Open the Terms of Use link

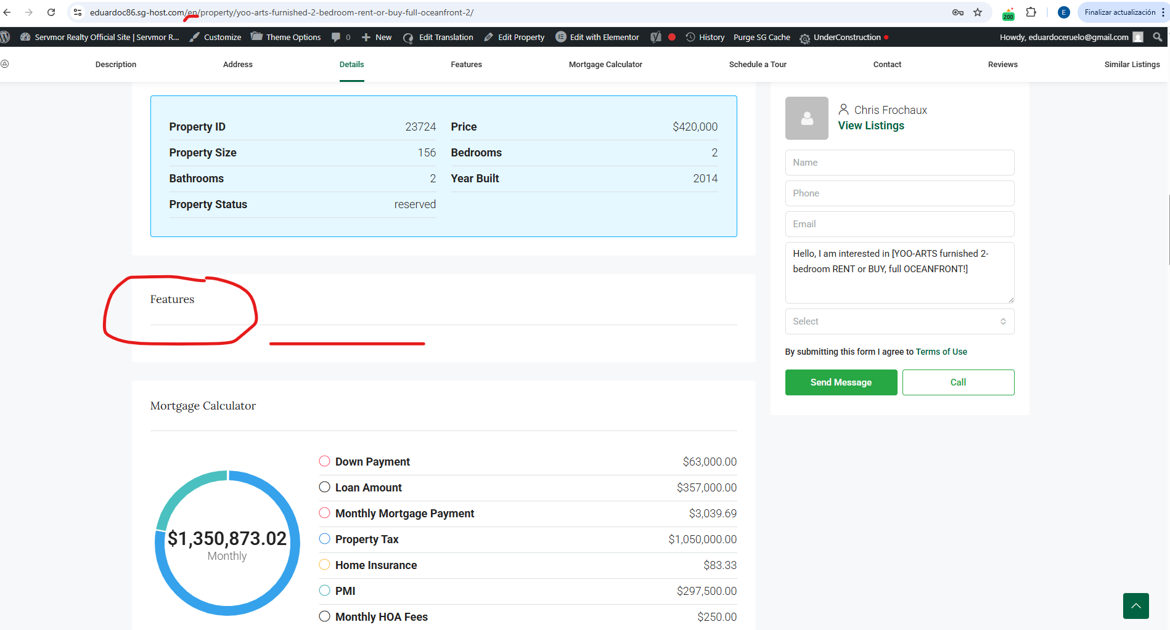point(941,352)
